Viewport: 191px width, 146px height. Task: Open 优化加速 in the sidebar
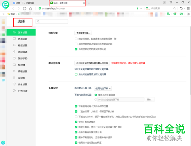pos(21,52)
